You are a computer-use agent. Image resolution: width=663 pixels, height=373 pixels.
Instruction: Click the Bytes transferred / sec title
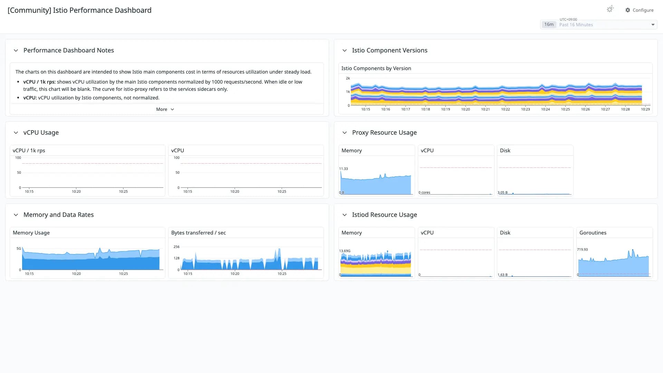[x=199, y=233]
